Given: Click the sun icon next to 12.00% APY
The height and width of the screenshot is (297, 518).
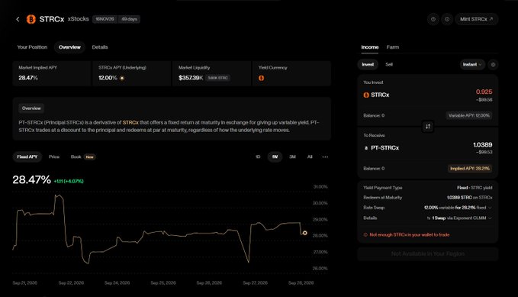Looking at the screenshot, I should (x=122, y=78).
